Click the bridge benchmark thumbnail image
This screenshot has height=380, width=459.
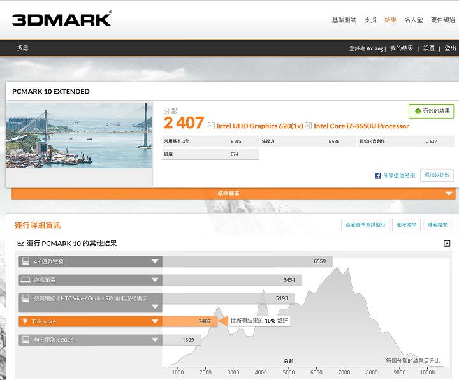[79, 135]
